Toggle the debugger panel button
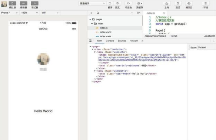The image size is (216, 140). click(34, 3)
